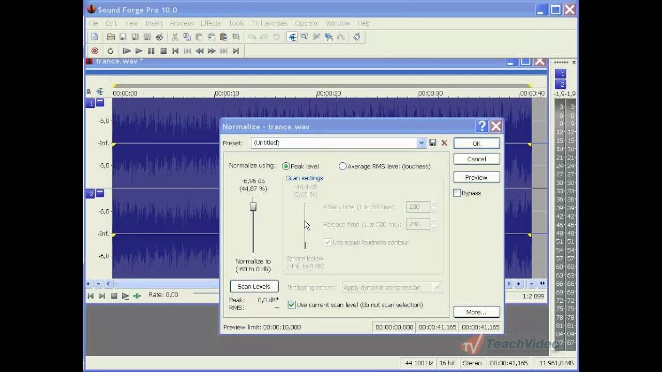Click the More... button
The width and height of the screenshot is (662, 372).
476,312
